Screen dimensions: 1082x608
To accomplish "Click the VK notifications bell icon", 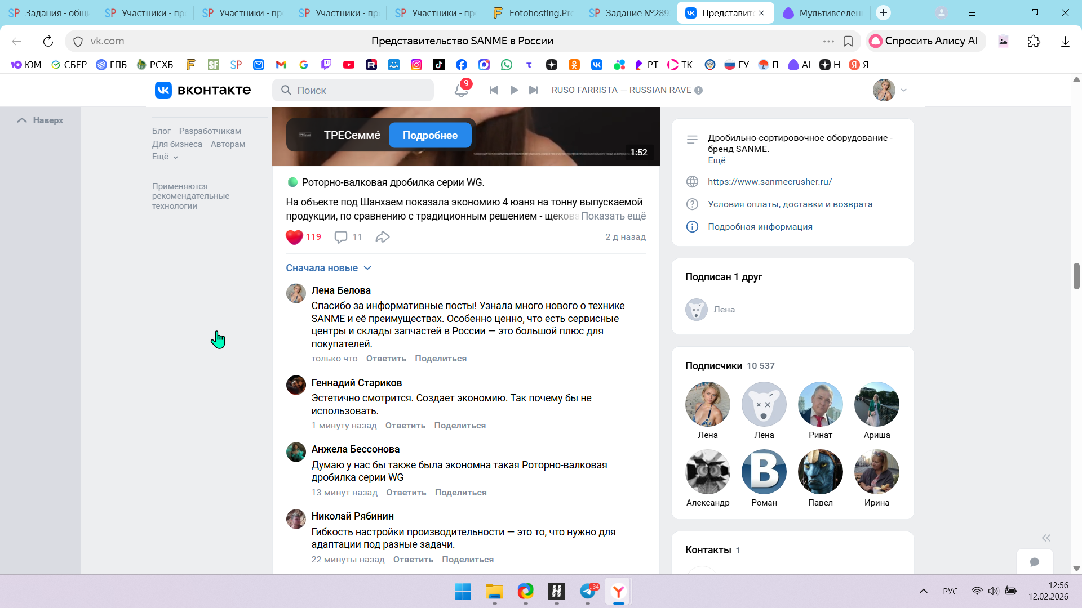I will pyautogui.click(x=461, y=90).
